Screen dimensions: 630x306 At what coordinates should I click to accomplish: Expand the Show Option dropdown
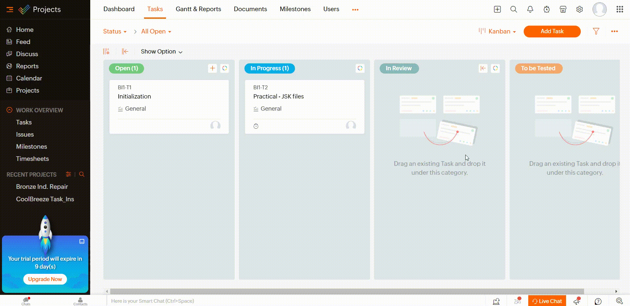[161, 52]
